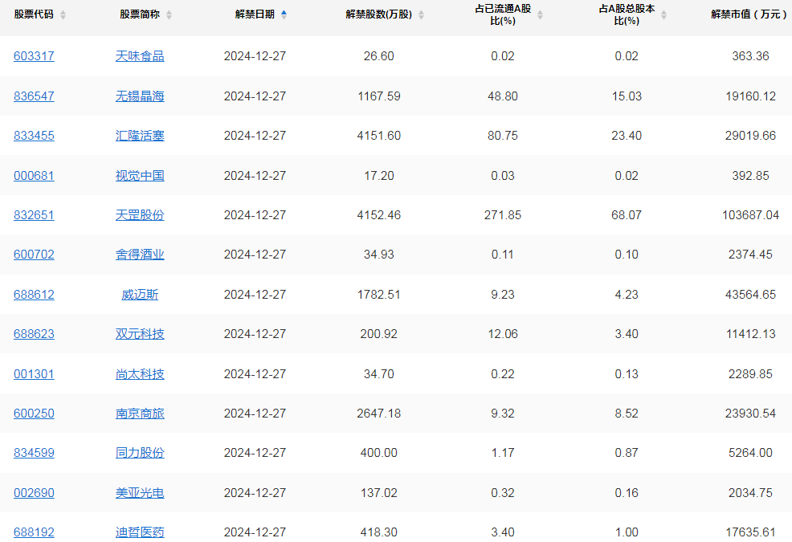Open stock code 688623
This screenshot has width=792, height=542.
point(34,334)
